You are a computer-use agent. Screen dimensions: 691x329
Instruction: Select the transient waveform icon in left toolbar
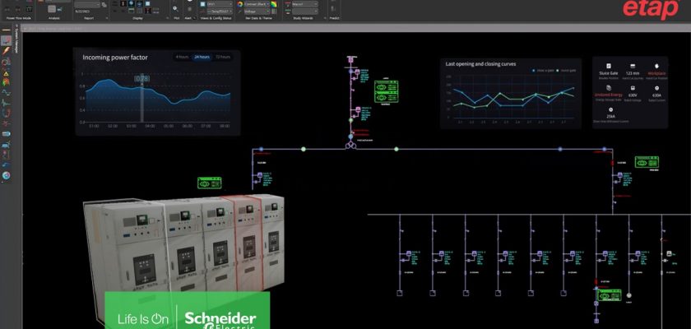(7, 103)
